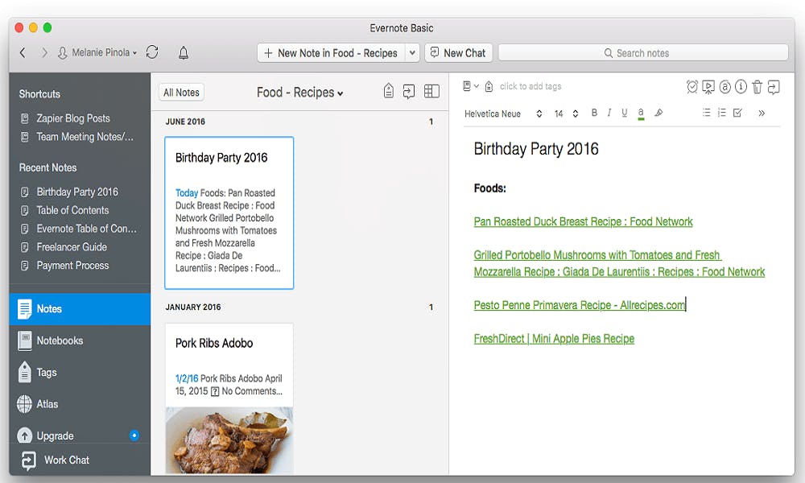Click the 'click to add tags' field
The width and height of the screenshot is (805, 483).
click(x=530, y=86)
